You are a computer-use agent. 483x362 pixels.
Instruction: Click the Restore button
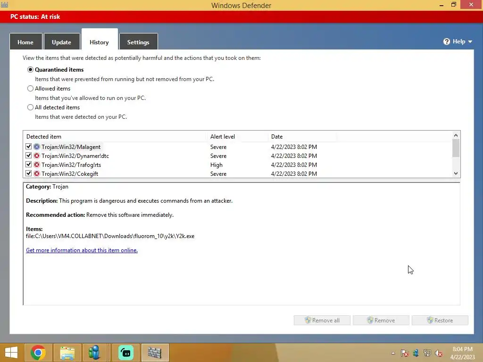[x=440, y=320]
